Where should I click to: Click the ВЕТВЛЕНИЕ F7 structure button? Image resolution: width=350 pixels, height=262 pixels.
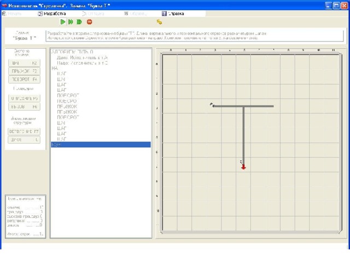coord(24,132)
